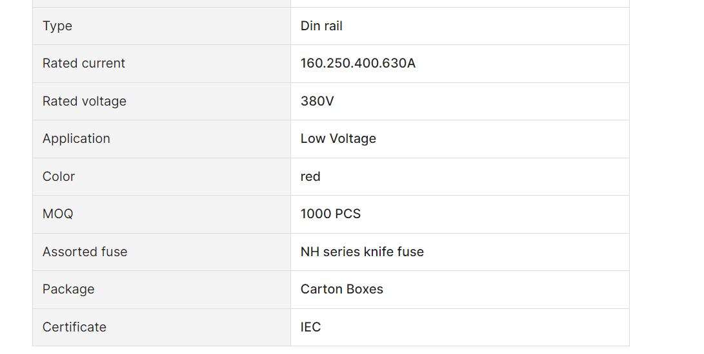This screenshot has width=704, height=354.
Task: Select the Din rail value cell
Action: (459, 26)
